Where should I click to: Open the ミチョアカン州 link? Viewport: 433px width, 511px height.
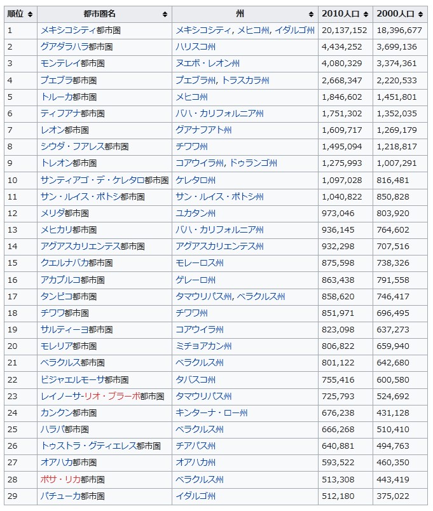pyautogui.click(x=203, y=346)
